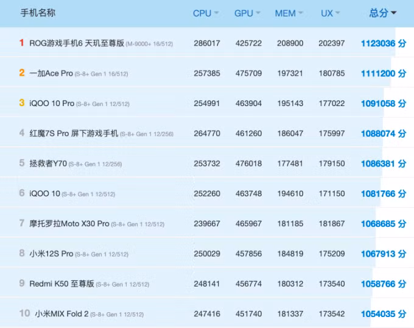Image resolution: width=414 pixels, height=328 pixels.
Task: Select rank number 10 label
Action: pos(24,313)
